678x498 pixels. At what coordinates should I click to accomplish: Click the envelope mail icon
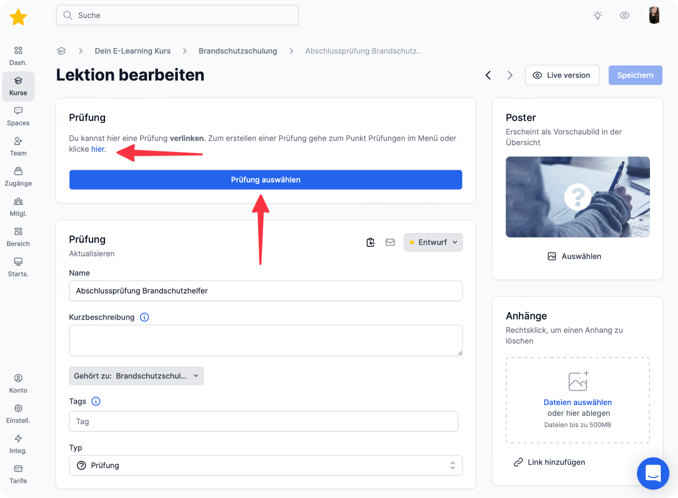click(390, 243)
